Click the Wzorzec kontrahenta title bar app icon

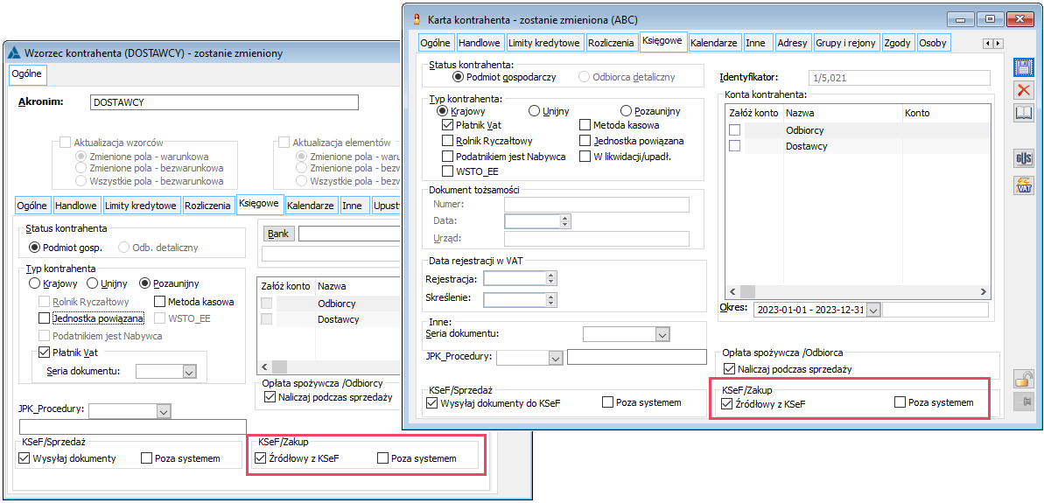[14, 53]
